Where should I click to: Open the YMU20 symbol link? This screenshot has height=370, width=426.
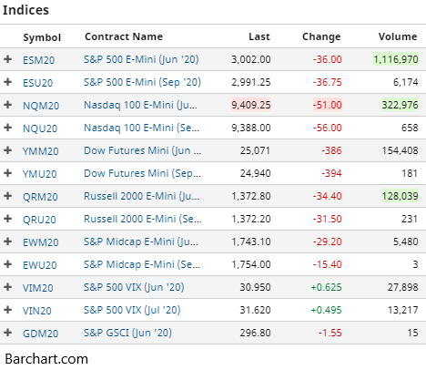[40, 174]
